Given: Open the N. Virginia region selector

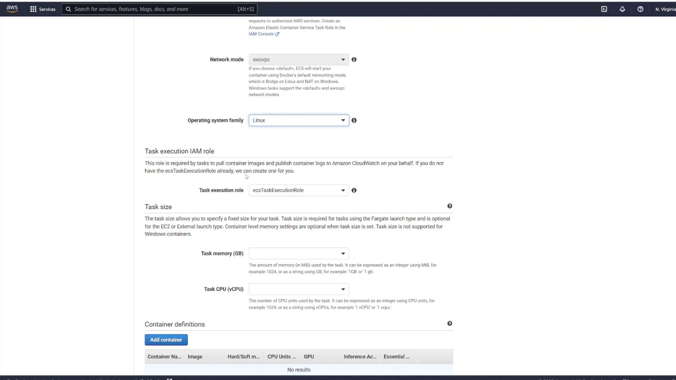Looking at the screenshot, I should click(665, 9).
